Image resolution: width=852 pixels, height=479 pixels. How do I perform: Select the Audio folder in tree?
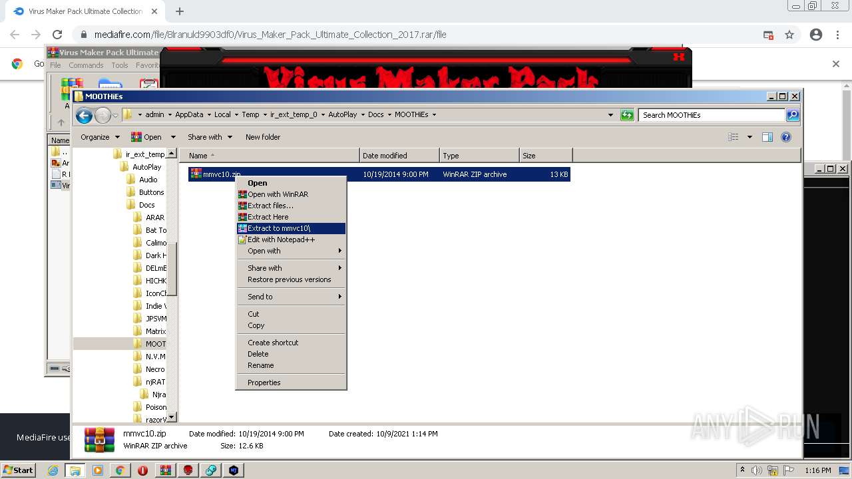(x=148, y=180)
